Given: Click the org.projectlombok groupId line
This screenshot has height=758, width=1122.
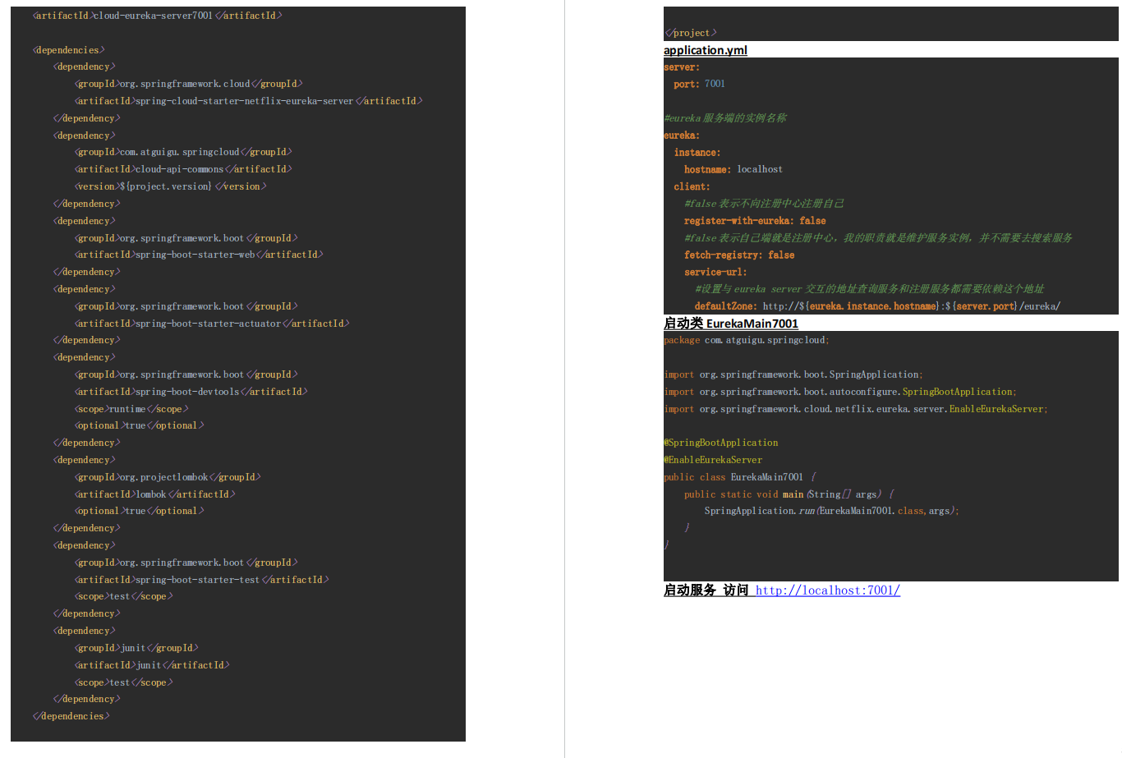Looking at the screenshot, I should pos(168,477).
